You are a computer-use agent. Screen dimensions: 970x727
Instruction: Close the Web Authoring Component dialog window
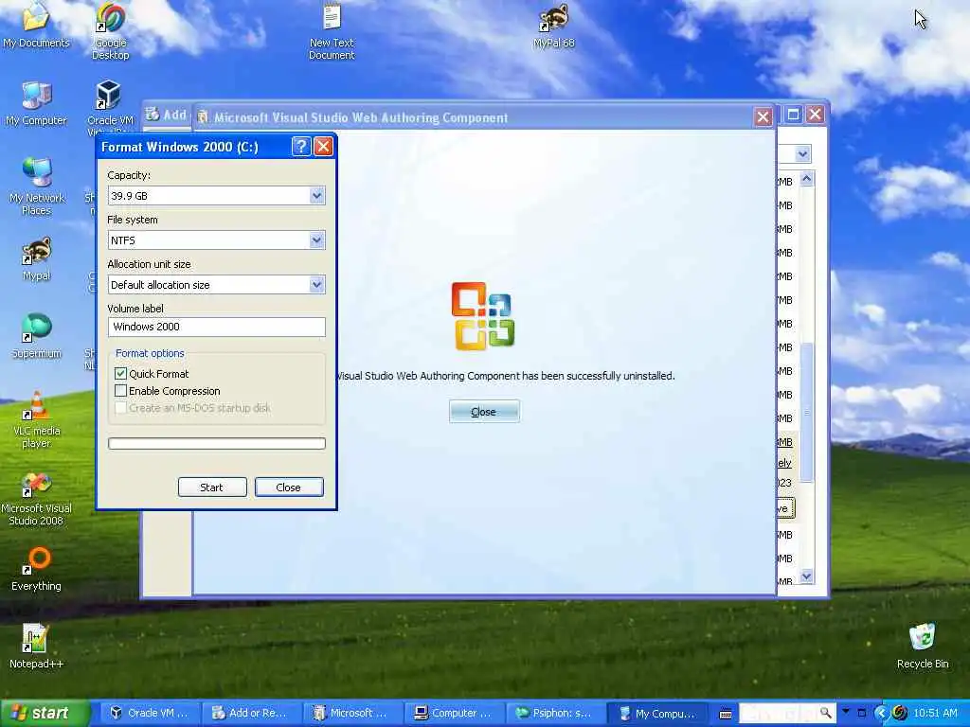coord(763,116)
